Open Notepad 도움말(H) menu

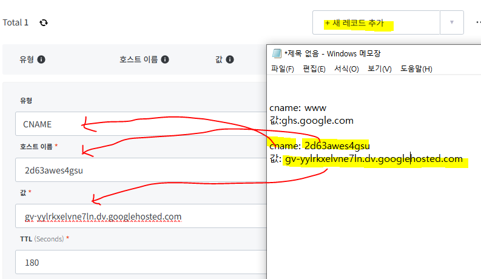(416, 69)
